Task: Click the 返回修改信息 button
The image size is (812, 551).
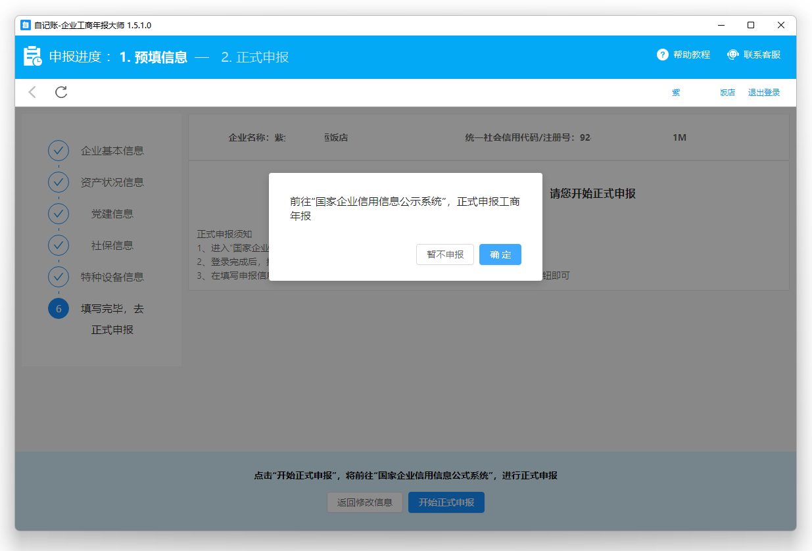Action: click(365, 502)
